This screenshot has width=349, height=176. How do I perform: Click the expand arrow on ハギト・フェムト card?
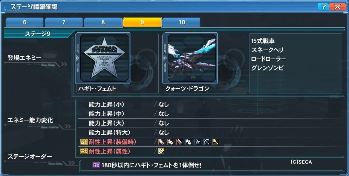point(78,58)
